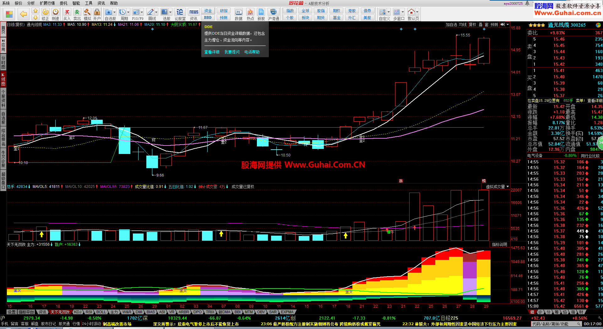603x329 pixels.
Task: Switch to the K线图 candlestick view
Action: pos(3,79)
